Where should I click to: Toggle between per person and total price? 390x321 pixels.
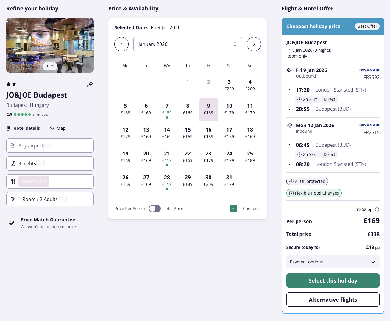tap(155, 209)
